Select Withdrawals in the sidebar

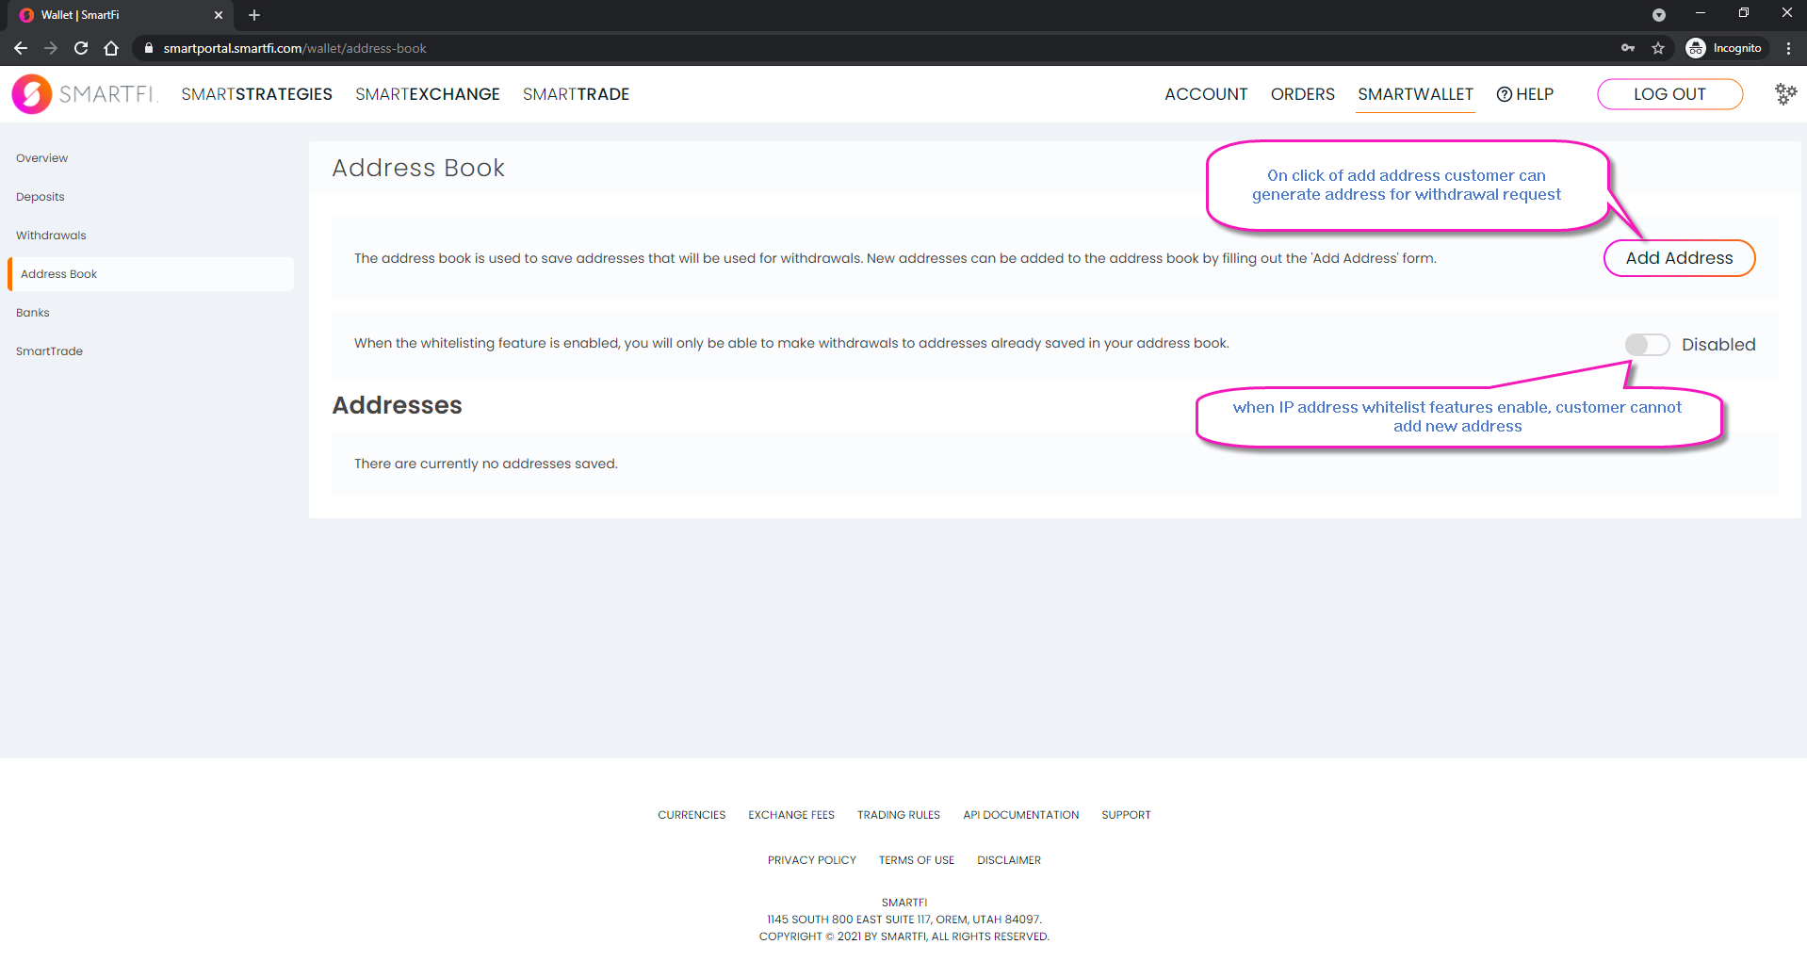(x=51, y=236)
